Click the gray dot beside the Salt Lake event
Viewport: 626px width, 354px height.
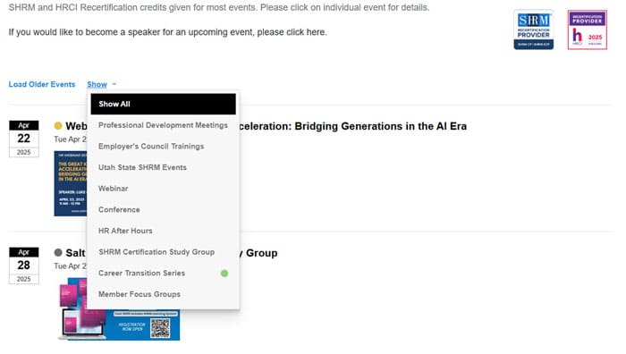[x=58, y=253]
